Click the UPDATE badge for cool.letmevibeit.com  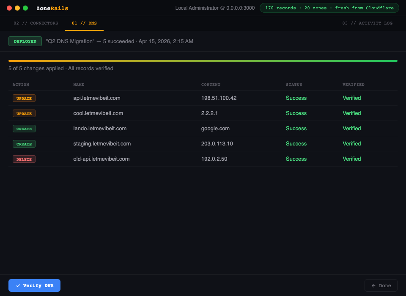pyautogui.click(x=24, y=113)
